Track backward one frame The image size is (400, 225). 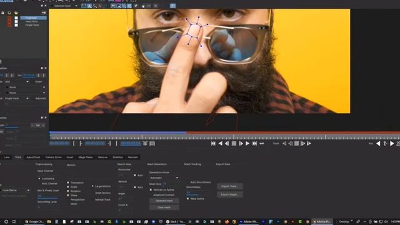(x=290, y=144)
